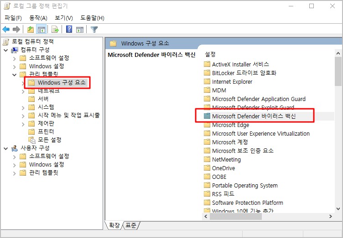This screenshot has height=238, width=343.
Task: Click the 사용자 구성 user icon
Action: [15, 148]
